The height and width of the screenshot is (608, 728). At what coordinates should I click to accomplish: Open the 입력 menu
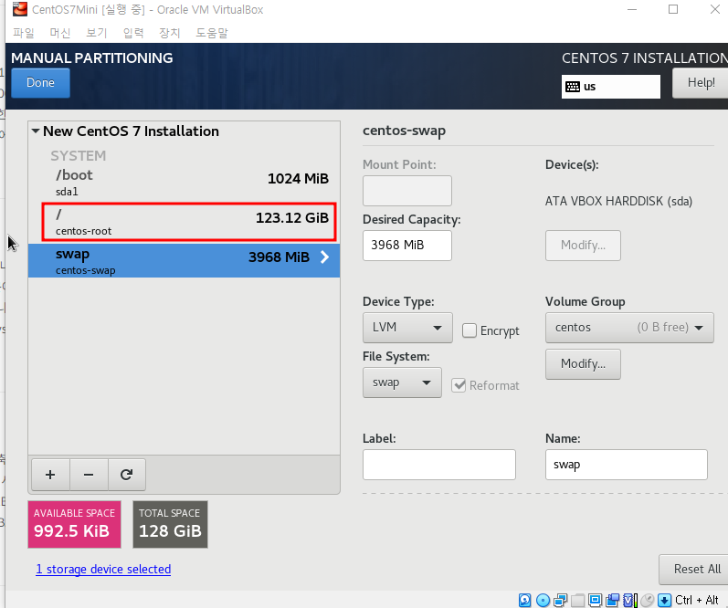point(133,33)
